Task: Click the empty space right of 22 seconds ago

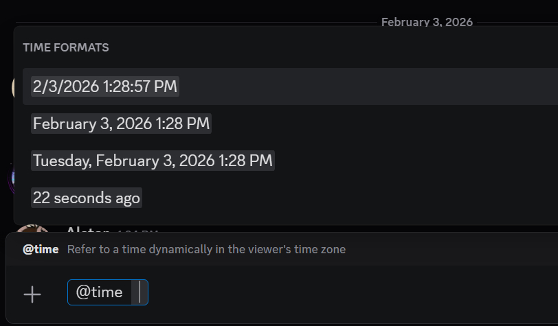Action: 344,198
